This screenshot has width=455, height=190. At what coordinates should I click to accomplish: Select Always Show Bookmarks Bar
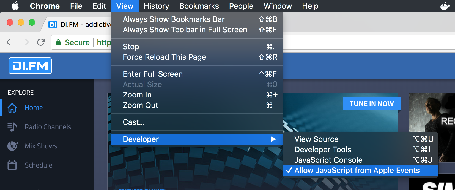[197, 19]
